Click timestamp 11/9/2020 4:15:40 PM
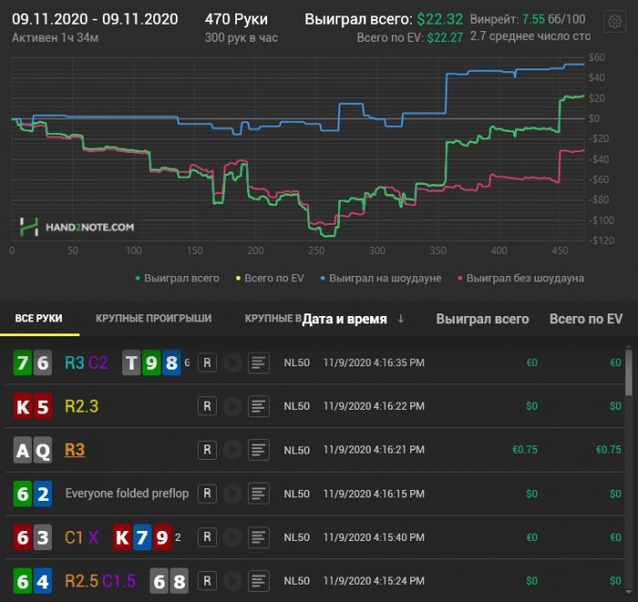 [x=374, y=537]
